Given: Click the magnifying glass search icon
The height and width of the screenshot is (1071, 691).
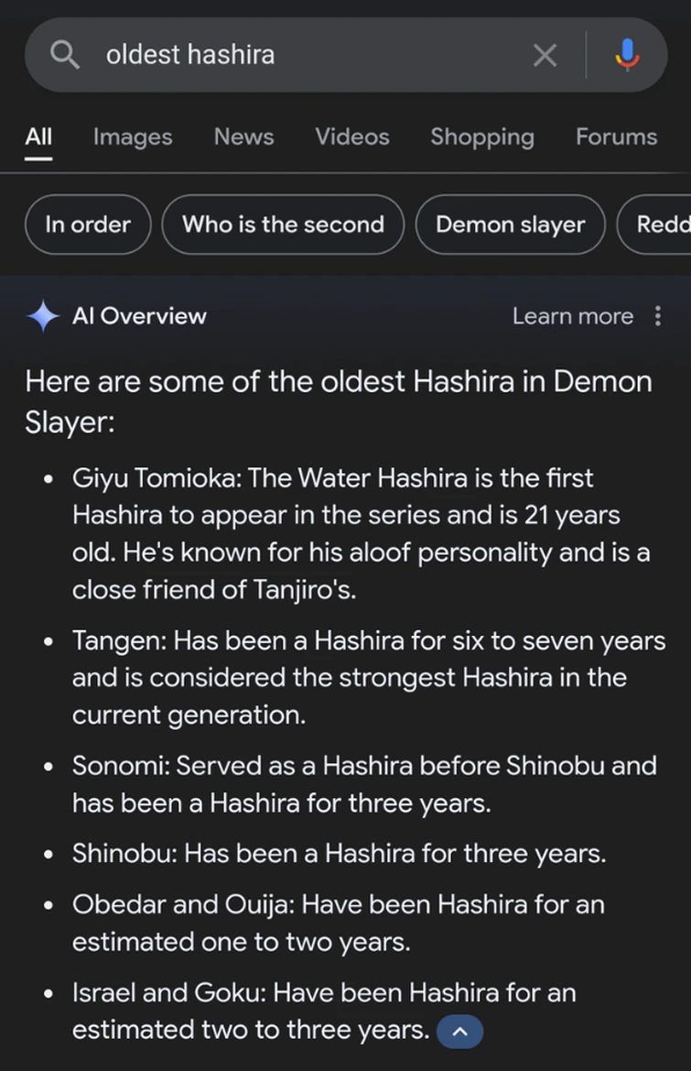Looking at the screenshot, I should tap(64, 54).
